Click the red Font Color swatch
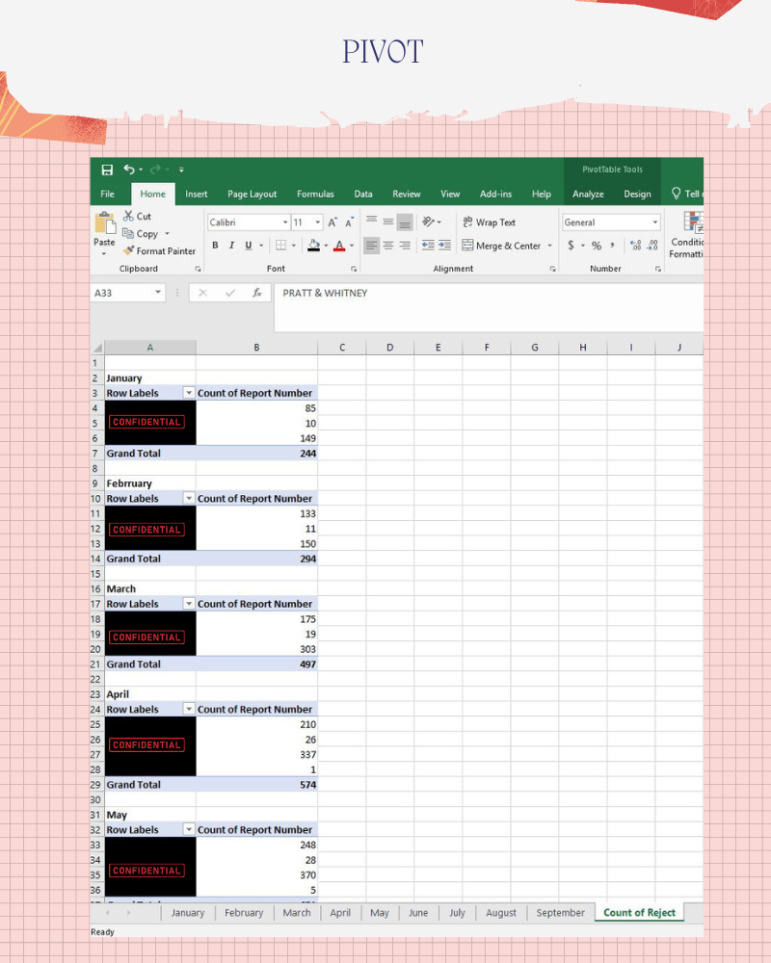 click(x=339, y=246)
